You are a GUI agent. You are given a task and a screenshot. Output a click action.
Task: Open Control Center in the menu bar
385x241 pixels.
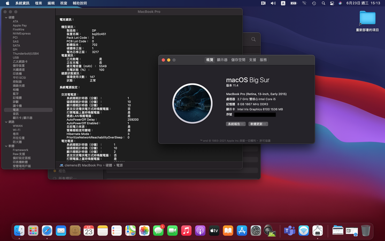click(332, 3)
